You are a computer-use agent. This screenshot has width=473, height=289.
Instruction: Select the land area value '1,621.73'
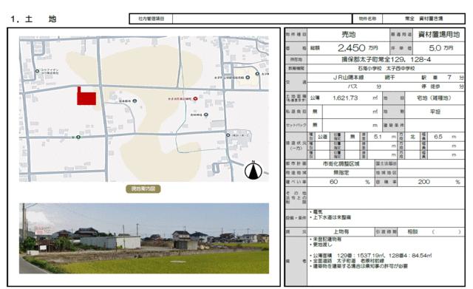pos(345,98)
